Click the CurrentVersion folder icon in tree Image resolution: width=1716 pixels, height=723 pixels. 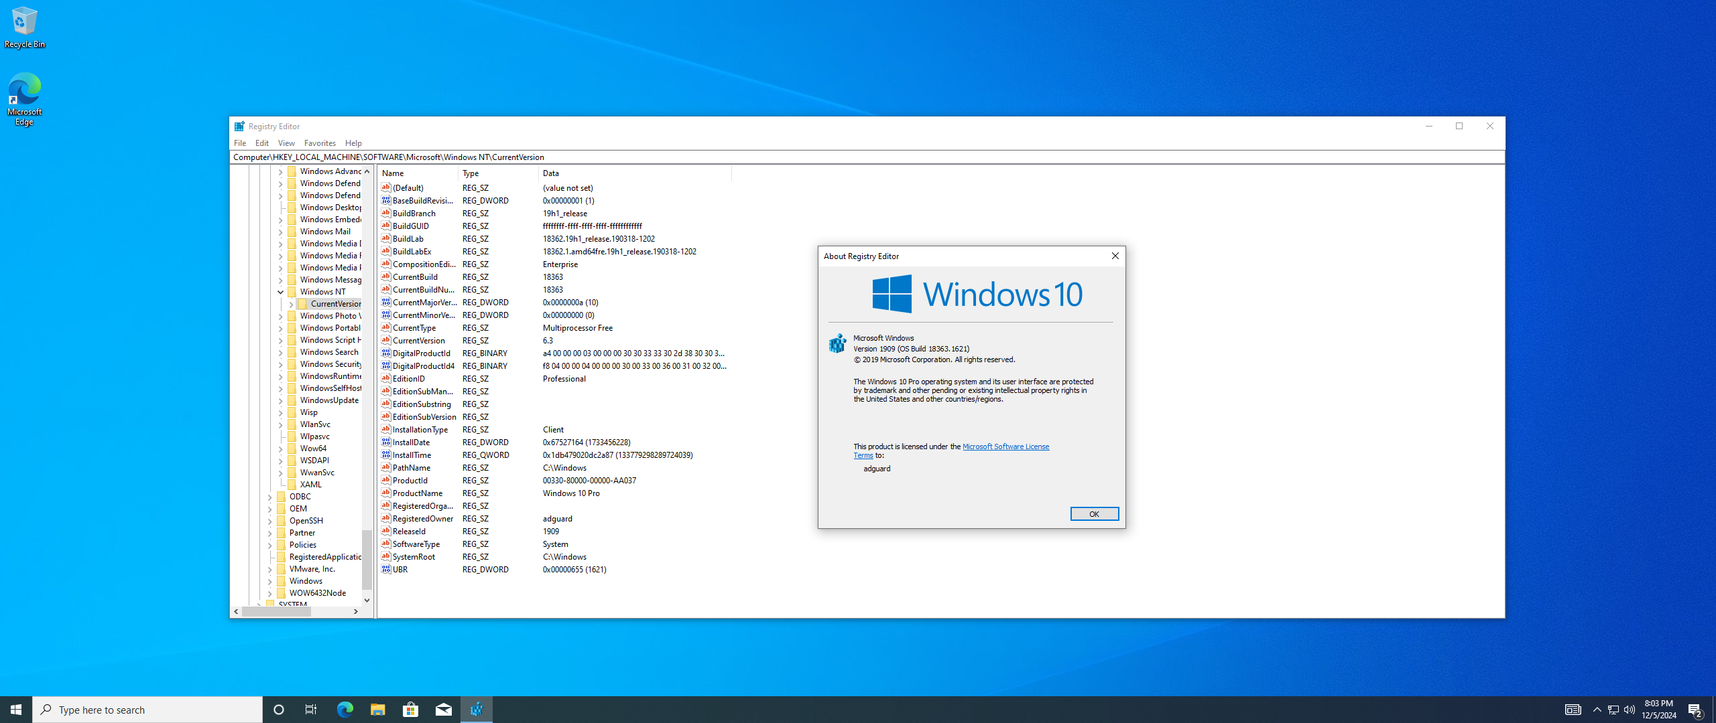click(302, 304)
